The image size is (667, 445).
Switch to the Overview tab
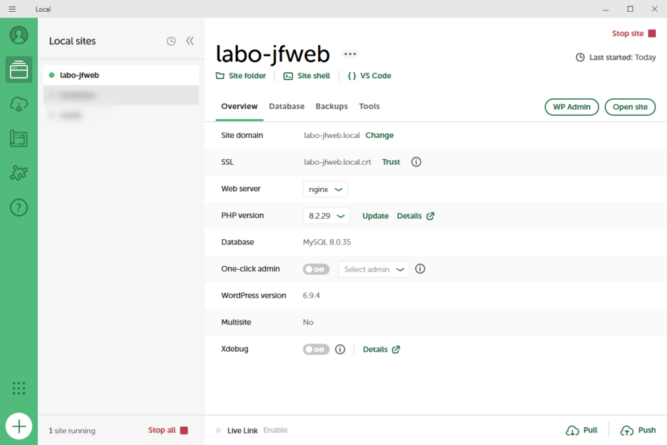tap(239, 106)
